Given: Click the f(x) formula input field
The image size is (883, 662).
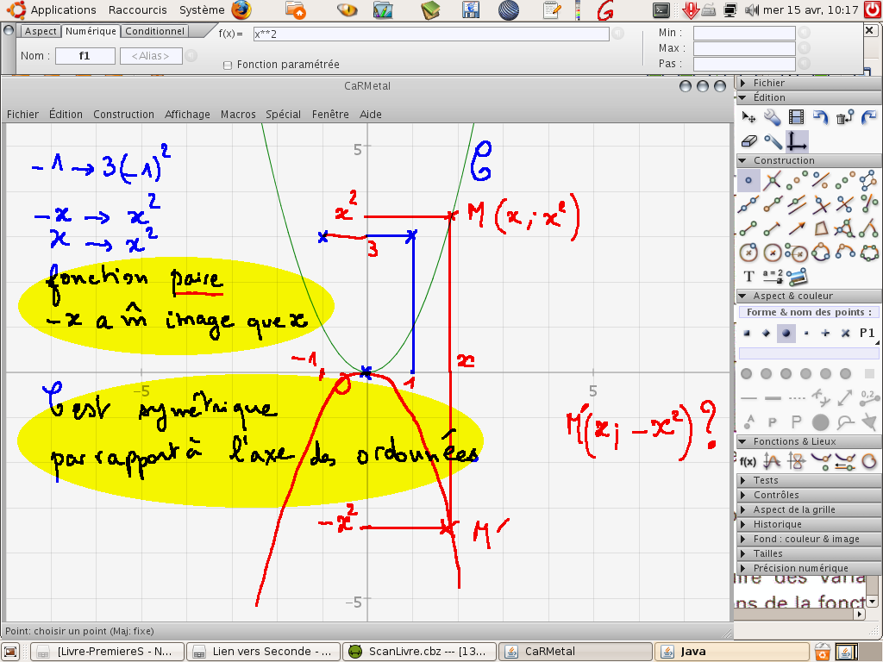Looking at the screenshot, I should point(430,34).
